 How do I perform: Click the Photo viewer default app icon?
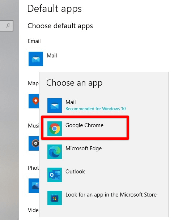pyautogui.click(x=34, y=186)
